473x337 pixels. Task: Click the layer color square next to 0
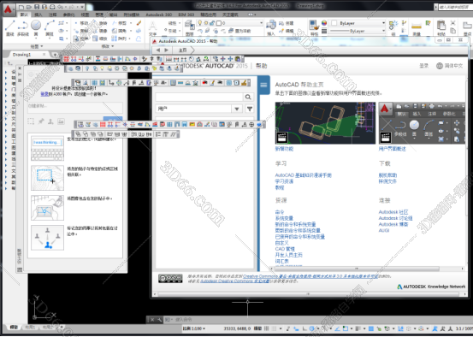coord(219,23)
